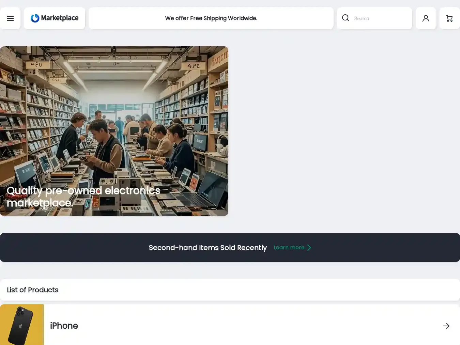Click the Quality pre-owned electronics caption

tap(83, 197)
